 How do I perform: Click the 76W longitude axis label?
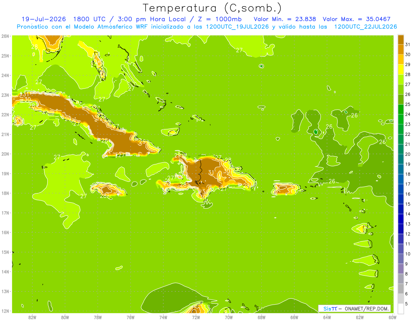point(130,317)
